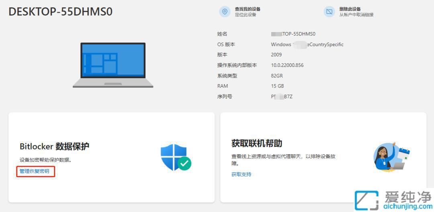The width and height of the screenshot is (434, 212).
Task: Select the RAM value 15 GB
Action: (277, 86)
